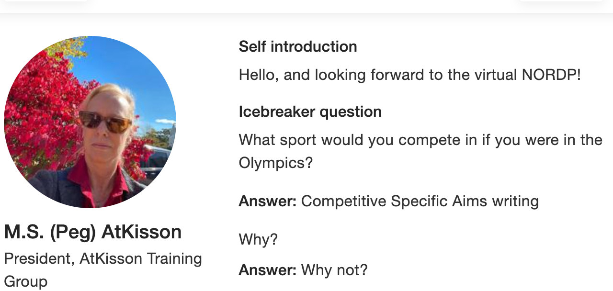The height and width of the screenshot is (291, 613).
Task: Select the AtKisson Training company name
Action: pyautogui.click(x=141, y=258)
